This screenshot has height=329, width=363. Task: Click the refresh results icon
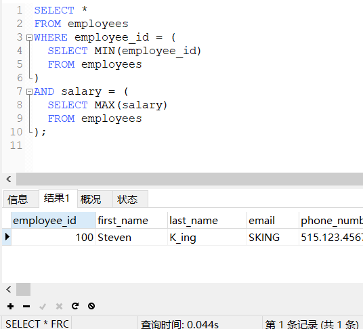click(75, 306)
